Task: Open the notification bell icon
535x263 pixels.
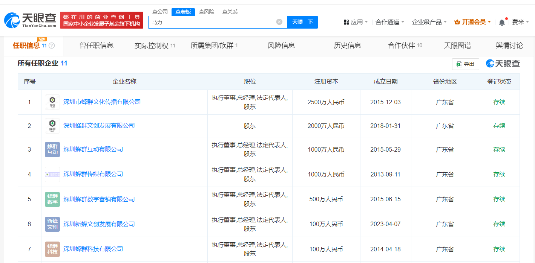Action: tap(502, 22)
